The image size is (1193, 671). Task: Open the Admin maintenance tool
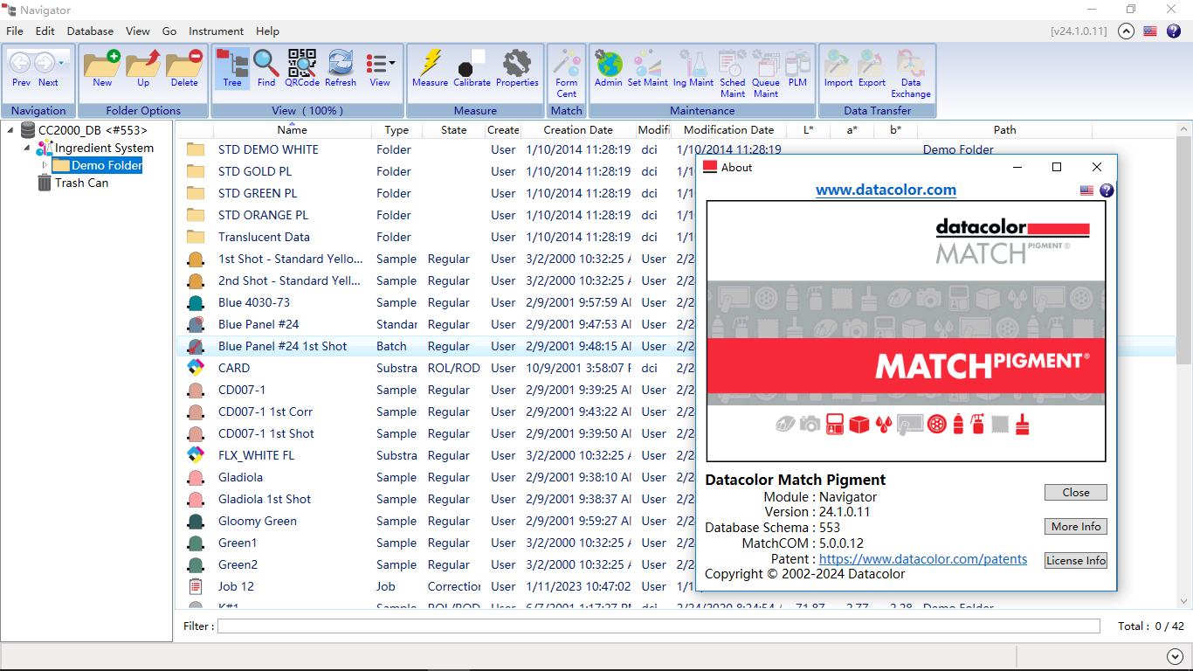(x=609, y=69)
